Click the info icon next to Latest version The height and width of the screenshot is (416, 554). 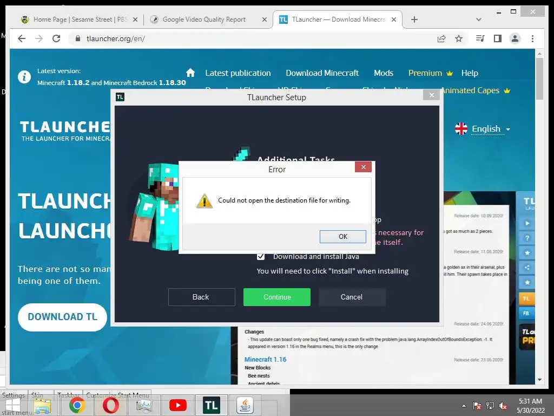click(x=24, y=77)
